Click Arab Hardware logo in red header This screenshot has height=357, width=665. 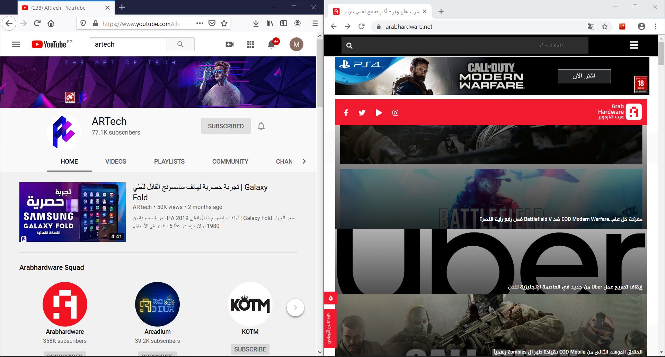(x=620, y=112)
